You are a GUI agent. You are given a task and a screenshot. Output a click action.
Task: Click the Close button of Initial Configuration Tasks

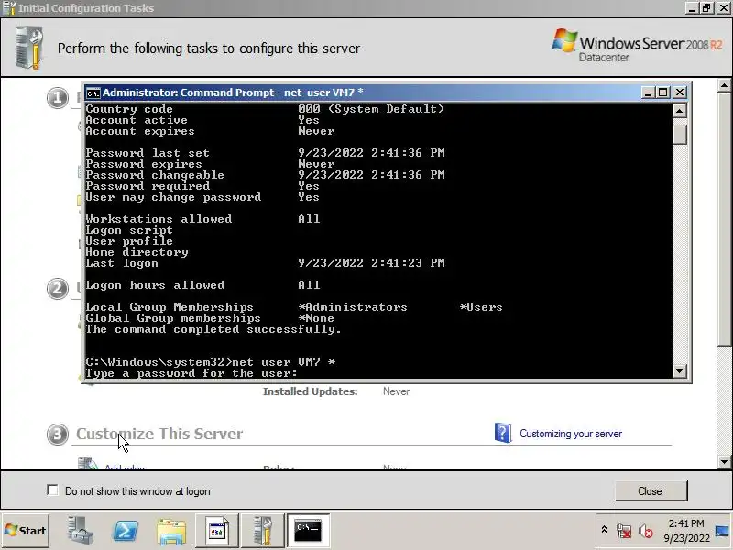click(651, 491)
